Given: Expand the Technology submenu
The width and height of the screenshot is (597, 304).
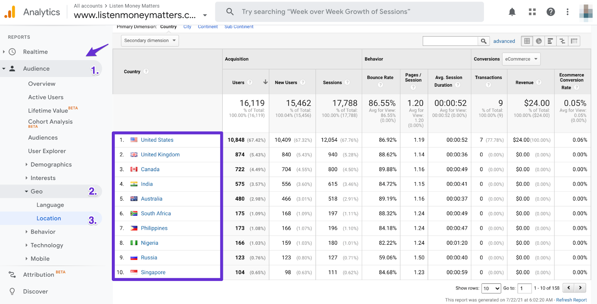Looking at the screenshot, I should tap(26, 245).
